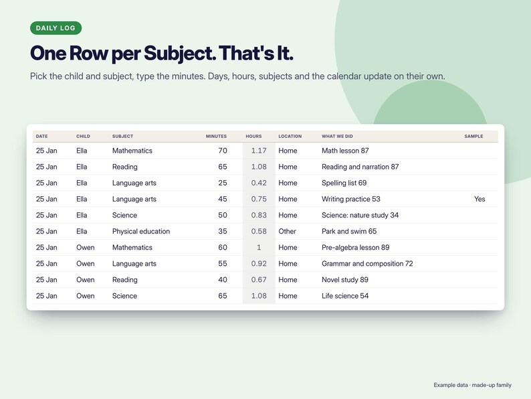Image resolution: width=531 pixels, height=399 pixels.
Task: Click Science in Owen's row
Action: tap(124, 296)
